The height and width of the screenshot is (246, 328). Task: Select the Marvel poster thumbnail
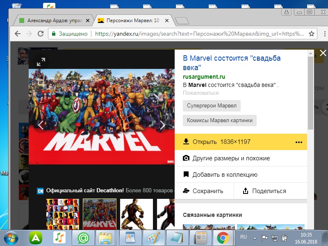click(100, 214)
